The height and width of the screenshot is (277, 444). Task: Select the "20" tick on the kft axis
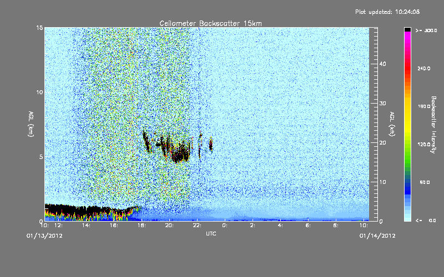tap(382, 143)
